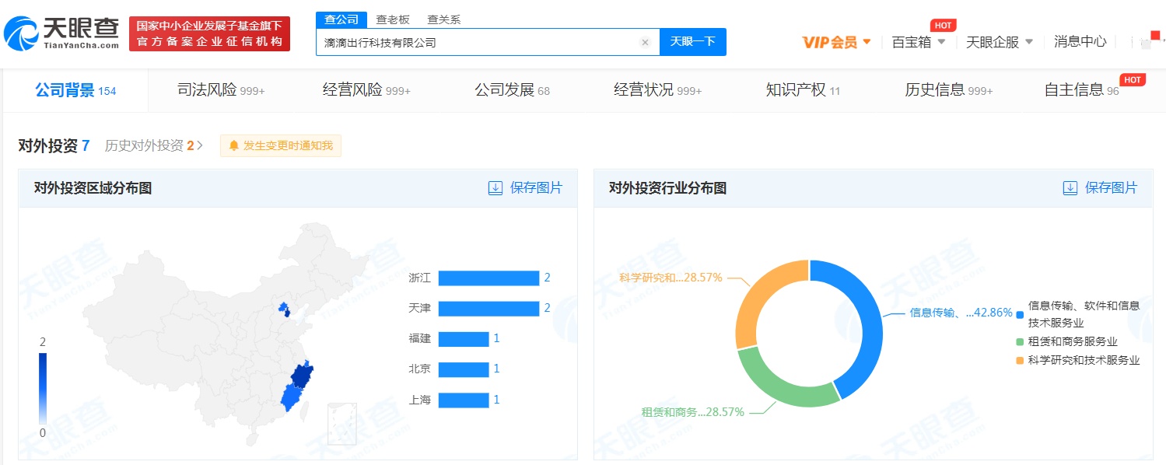Viewport: 1166px width, 465px height.
Task: Click Zhejiang province on the map
Action: pyautogui.click(x=301, y=375)
